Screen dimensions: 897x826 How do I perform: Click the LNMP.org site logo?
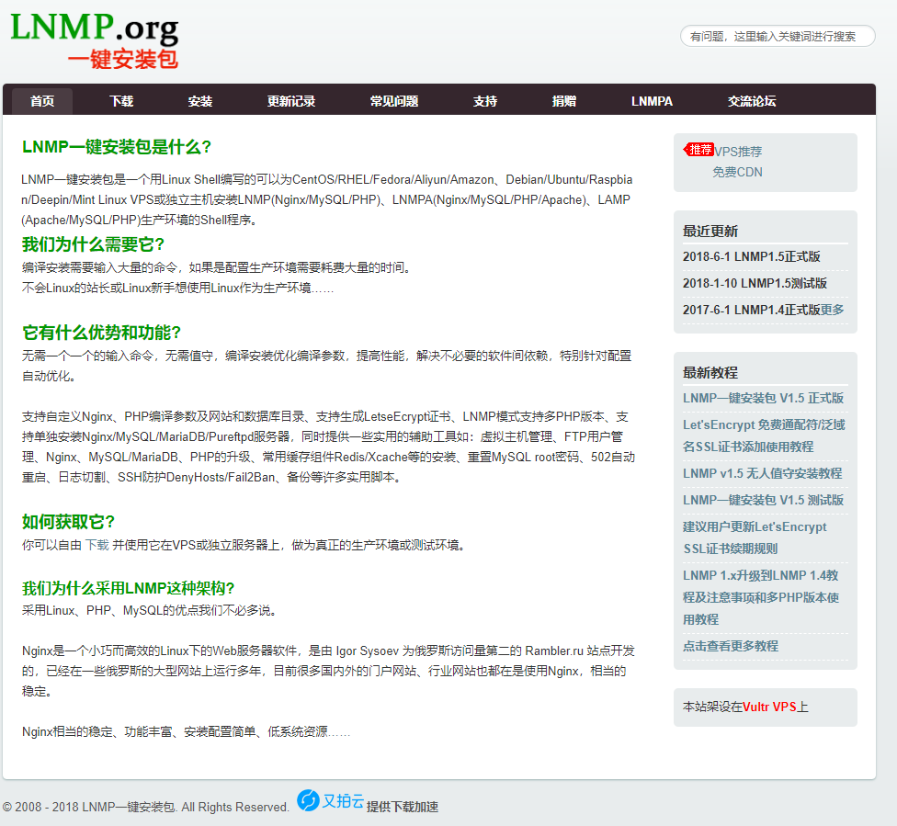tap(95, 40)
